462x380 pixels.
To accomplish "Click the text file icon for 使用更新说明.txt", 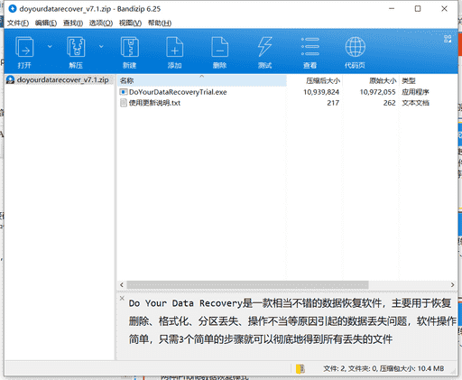I will (x=124, y=103).
